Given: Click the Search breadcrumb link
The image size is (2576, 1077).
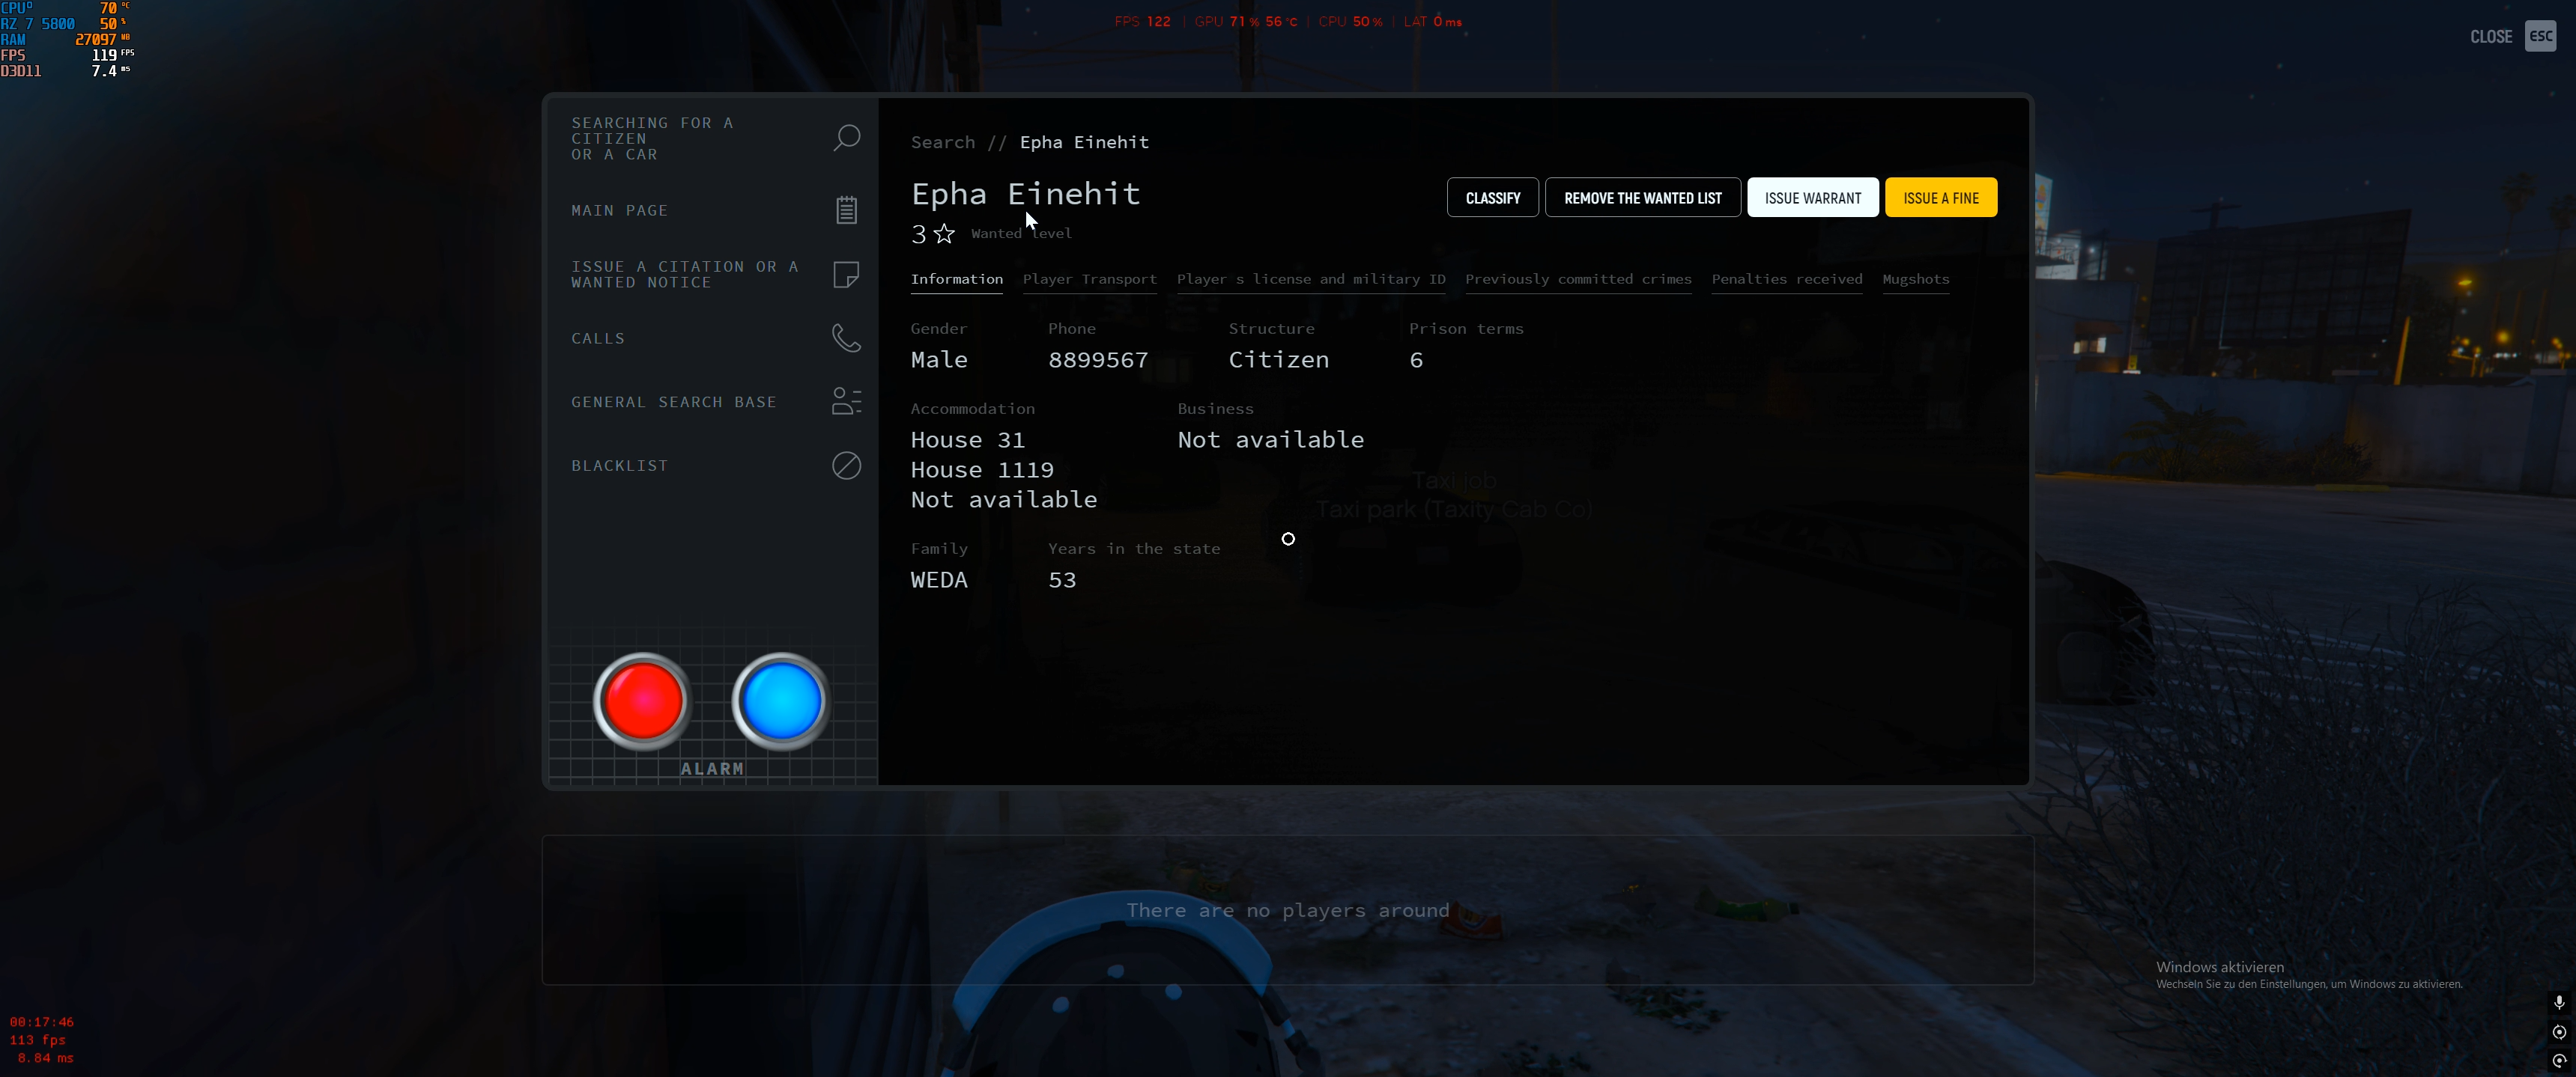Looking at the screenshot, I should (942, 143).
